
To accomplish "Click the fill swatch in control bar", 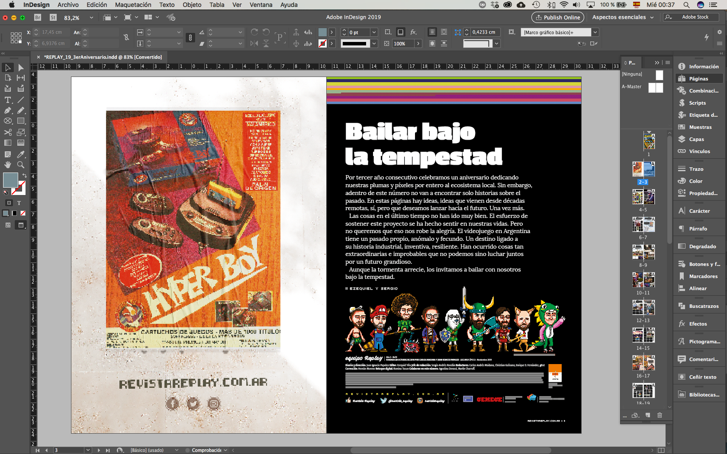I will (x=322, y=32).
